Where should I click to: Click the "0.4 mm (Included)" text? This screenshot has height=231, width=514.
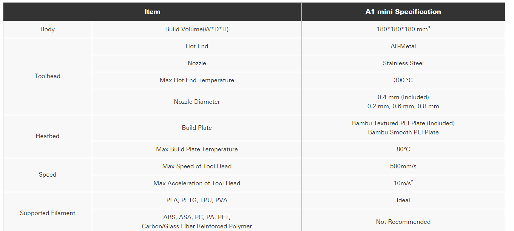(403, 97)
